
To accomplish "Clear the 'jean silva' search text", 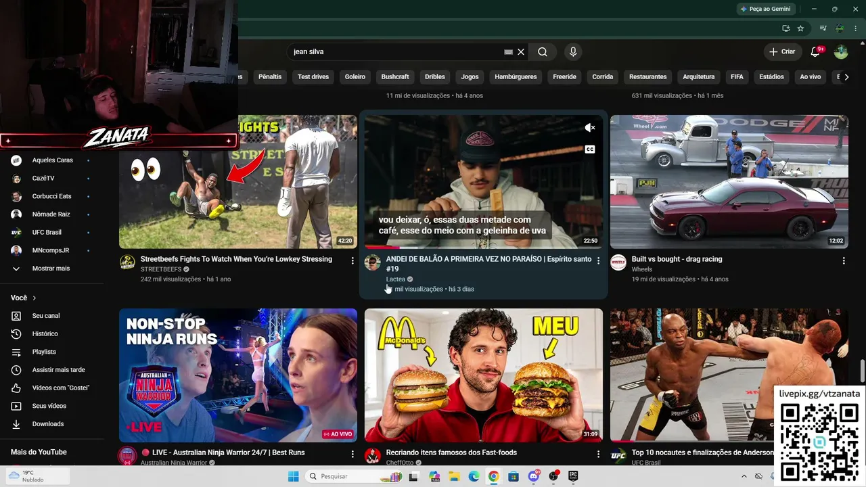I will 521,52.
